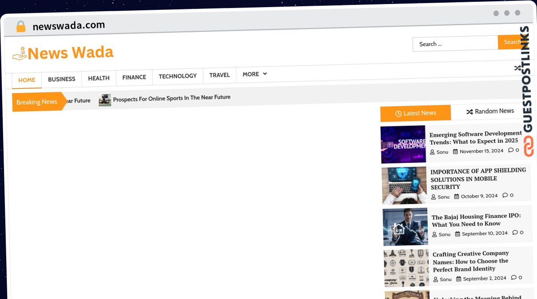Open Importance of App Shielding Solutions article
The image size is (537, 299).
coord(478,179)
